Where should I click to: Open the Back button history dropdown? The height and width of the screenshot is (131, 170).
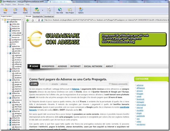pyautogui.click(x=30, y=20)
